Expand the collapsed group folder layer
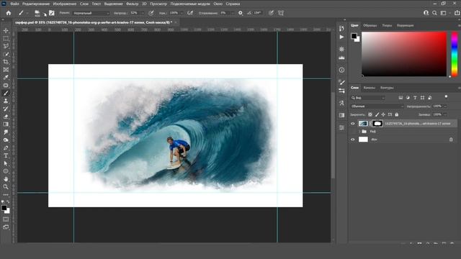461x259 pixels. 359,132
